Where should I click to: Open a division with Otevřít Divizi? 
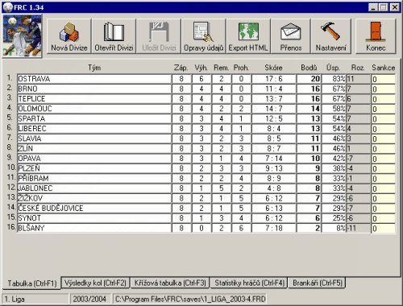pyautogui.click(x=114, y=36)
